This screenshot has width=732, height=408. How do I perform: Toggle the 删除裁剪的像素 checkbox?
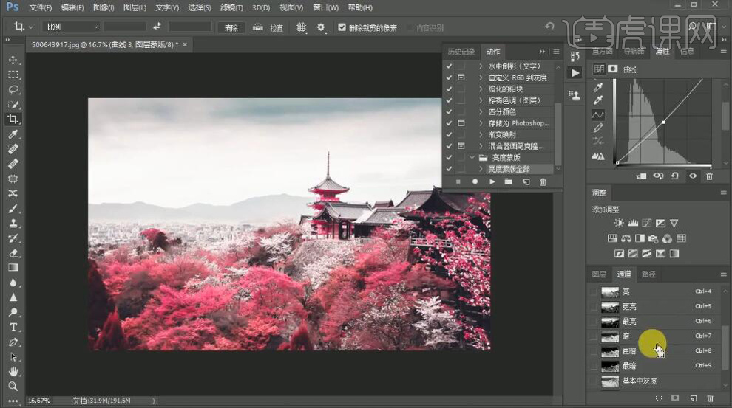[342, 27]
